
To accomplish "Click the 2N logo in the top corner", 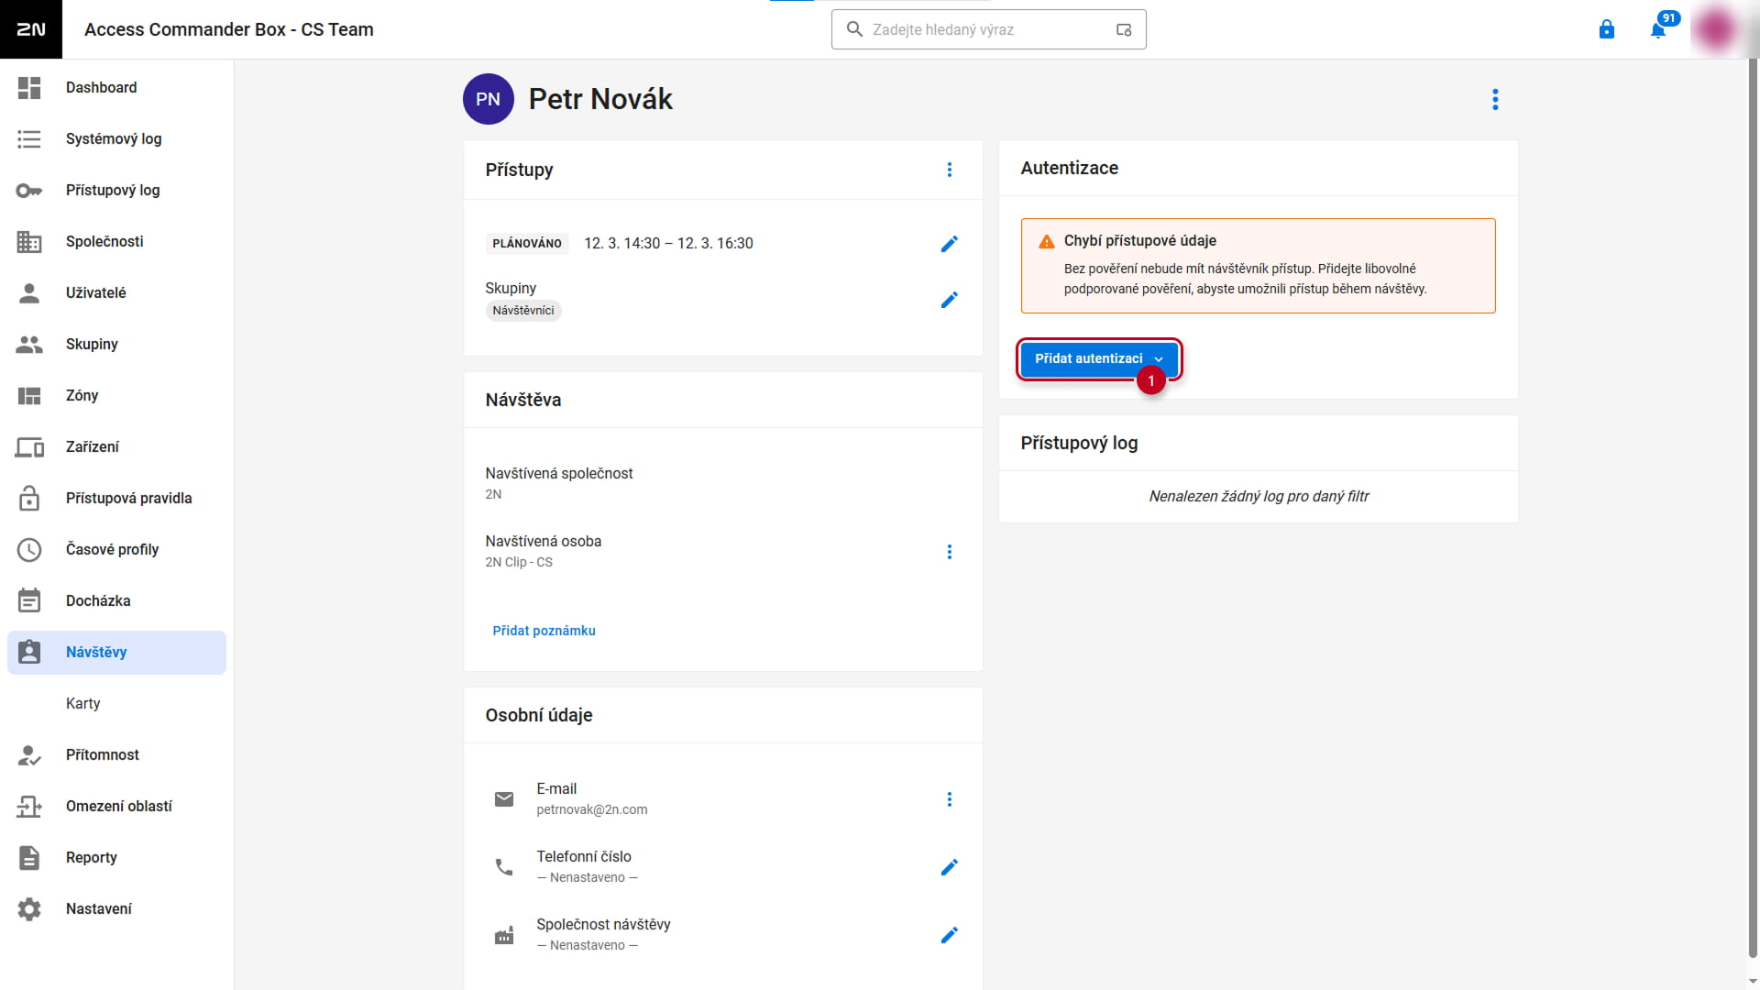I will click(31, 29).
